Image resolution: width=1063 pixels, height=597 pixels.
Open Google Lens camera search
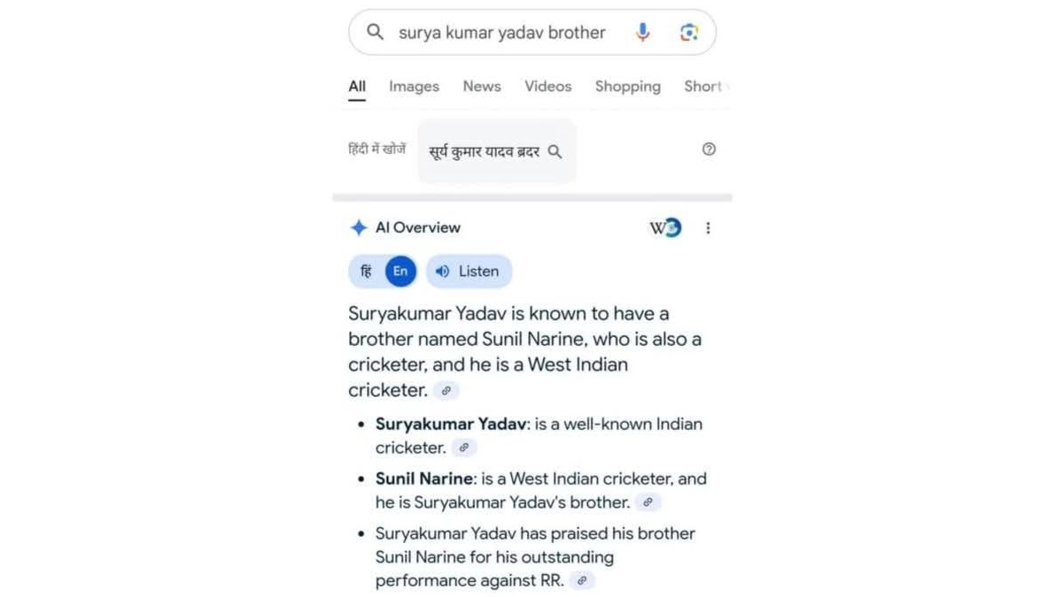(x=688, y=33)
